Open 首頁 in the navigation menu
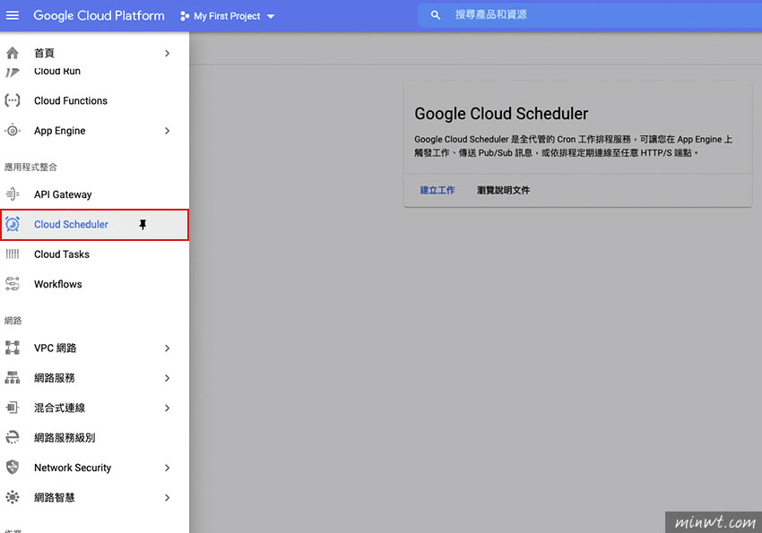 [x=94, y=53]
